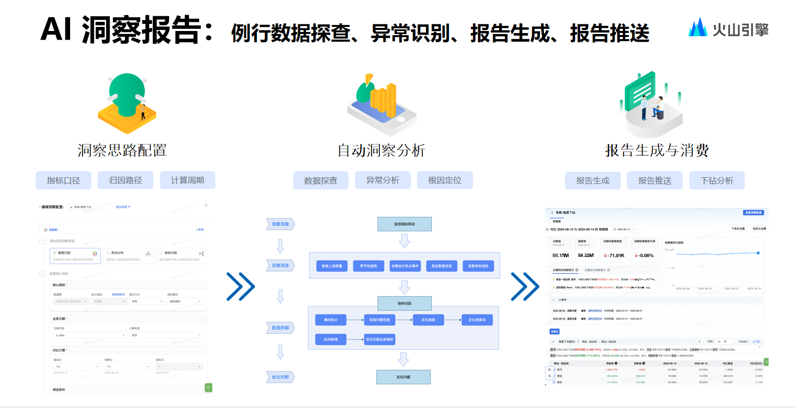Open the 计算粒度 按天 dropdown
795x408 pixels.
tap(166, 335)
